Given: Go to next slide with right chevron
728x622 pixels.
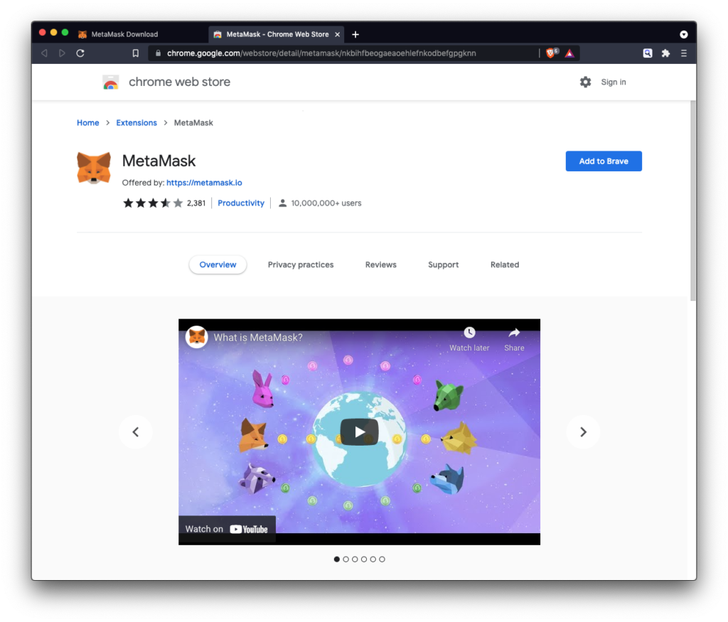Looking at the screenshot, I should pos(583,432).
